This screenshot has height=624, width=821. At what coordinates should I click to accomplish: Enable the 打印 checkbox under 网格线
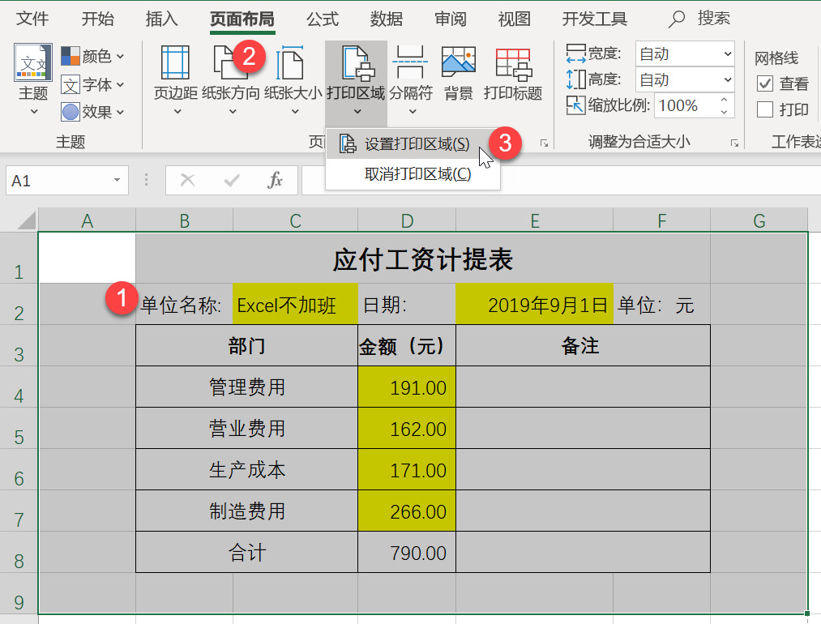pos(765,109)
